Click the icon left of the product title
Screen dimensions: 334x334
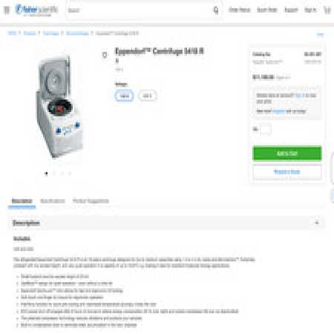(105, 55)
